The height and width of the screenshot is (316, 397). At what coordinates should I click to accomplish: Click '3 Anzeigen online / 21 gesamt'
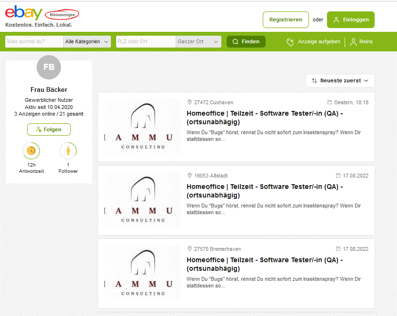49,114
